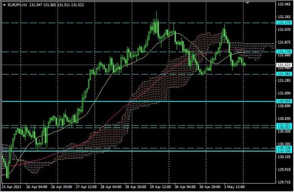This screenshot has width=294, height=192.
Task: Select the 132.174 cyan price label
Action: point(284,23)
